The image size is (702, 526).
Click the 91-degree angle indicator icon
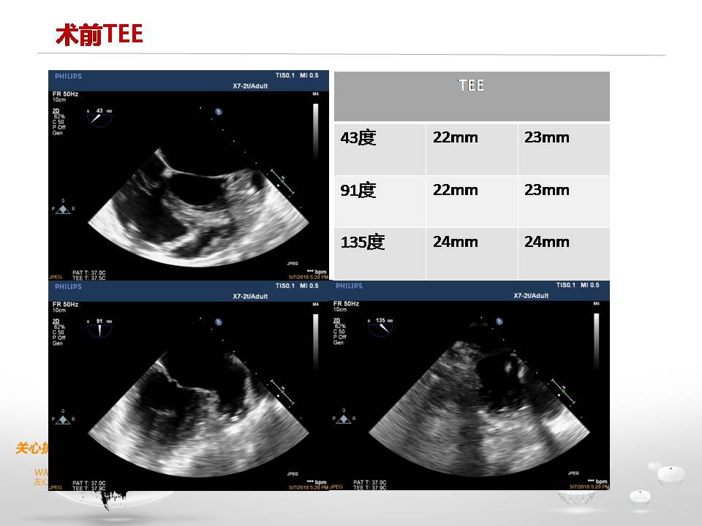tap(99, 328)
